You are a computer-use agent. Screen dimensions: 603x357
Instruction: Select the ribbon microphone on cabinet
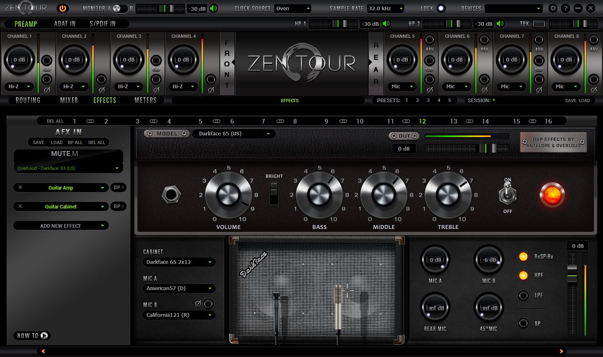(338, 308)
